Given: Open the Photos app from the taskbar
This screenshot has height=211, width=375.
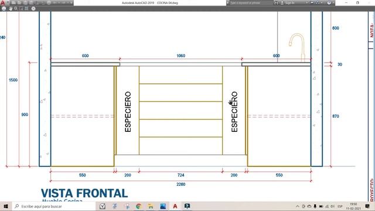Looking at the screenshot, I should (x=163, y=206).
